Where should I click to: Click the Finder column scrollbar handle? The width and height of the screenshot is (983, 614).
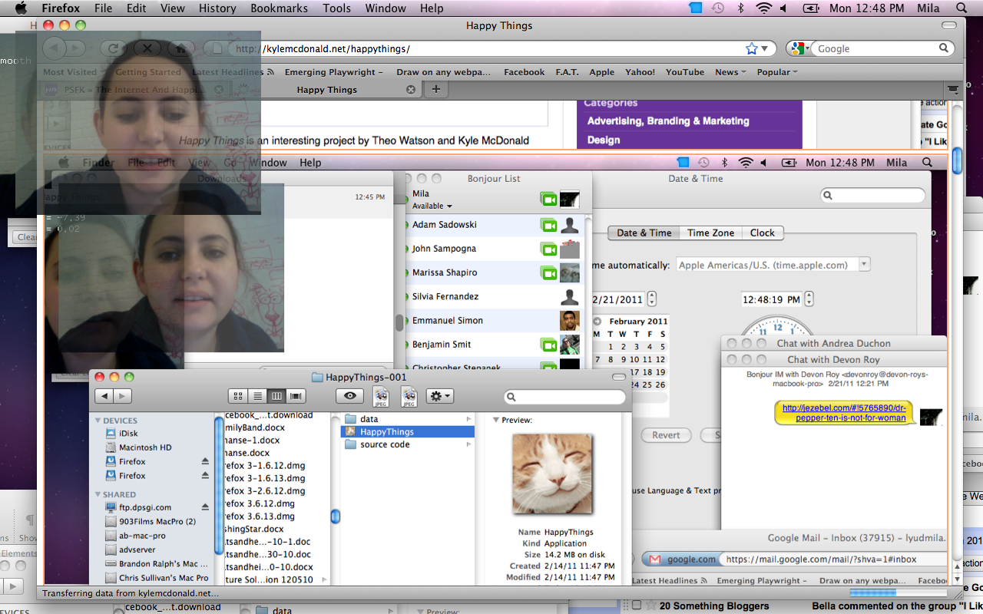(335, 517)
